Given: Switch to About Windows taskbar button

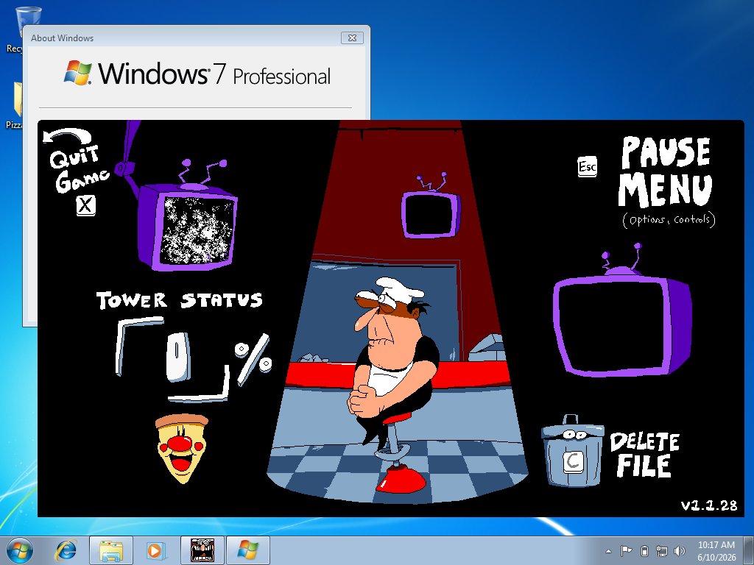Looking at the screenshot, I should (x=247, y=550).
